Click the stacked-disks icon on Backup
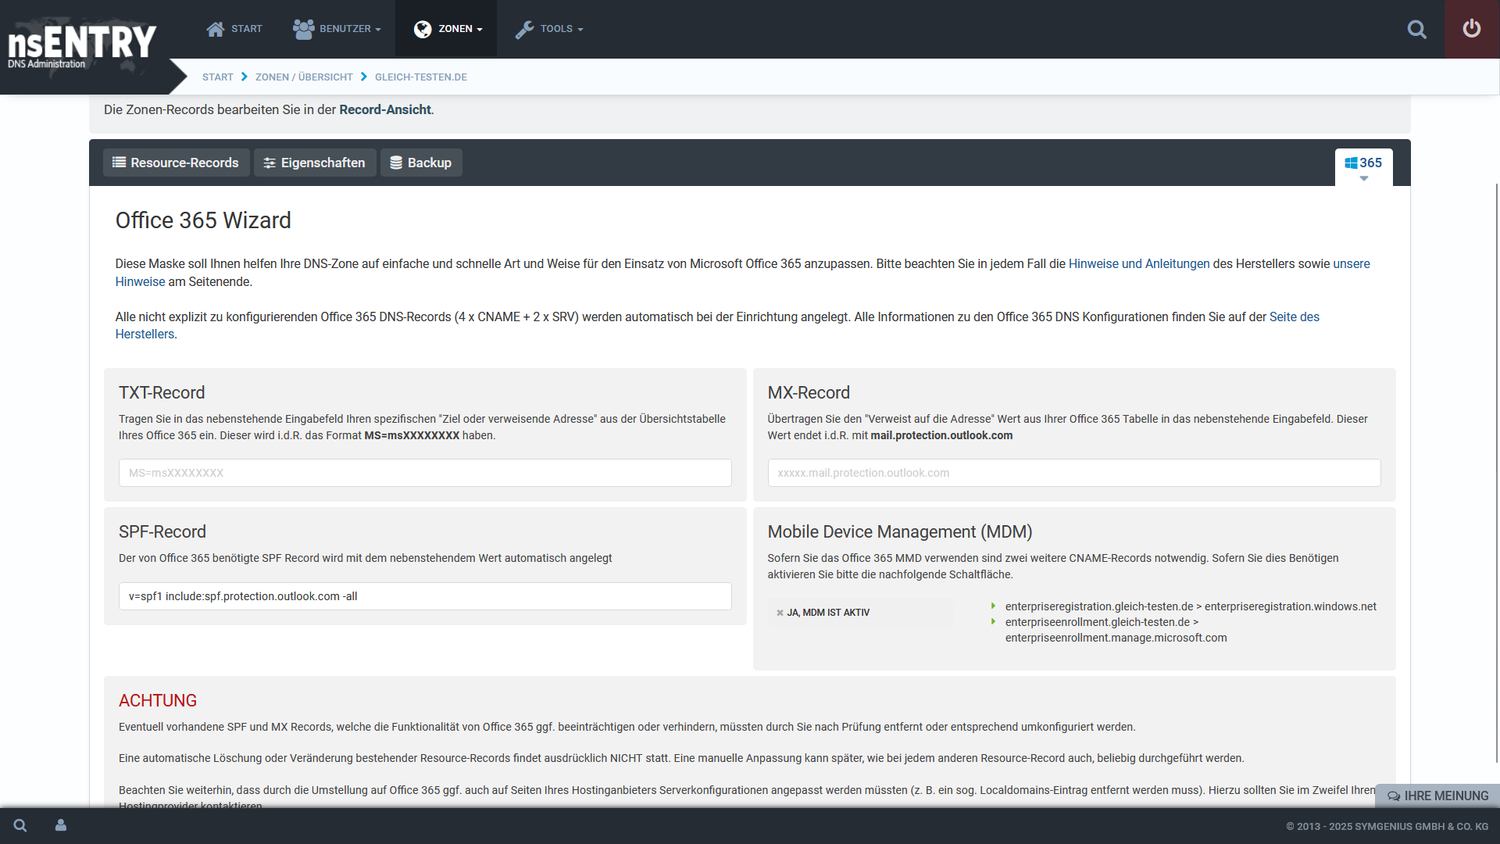Viewport: 1500px width, 844px height. coord(397,163)
